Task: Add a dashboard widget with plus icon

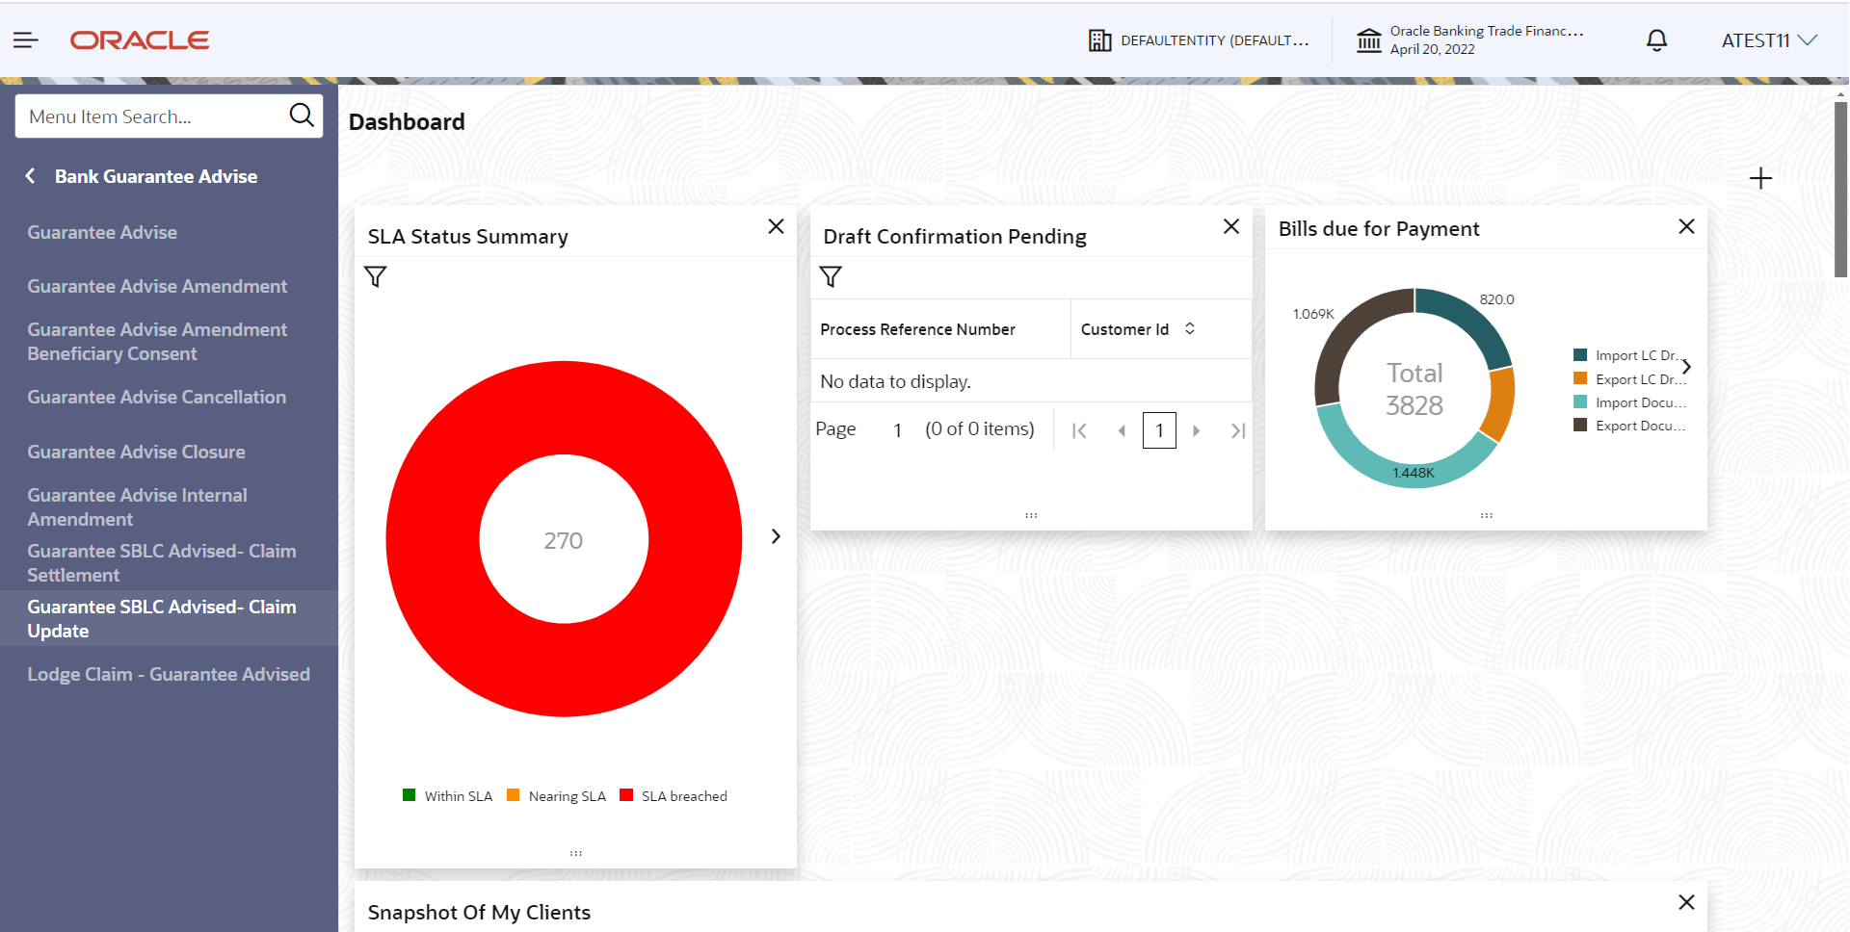Action: [1760, 178]
